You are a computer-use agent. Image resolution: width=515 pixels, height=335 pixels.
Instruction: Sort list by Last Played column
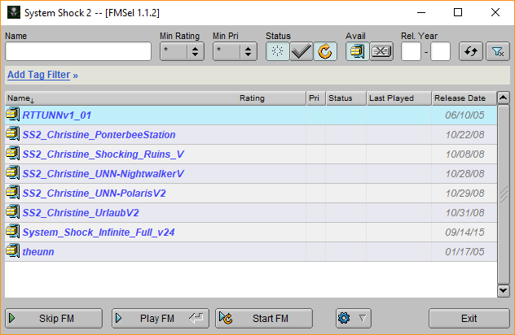(x=398, y=98)
